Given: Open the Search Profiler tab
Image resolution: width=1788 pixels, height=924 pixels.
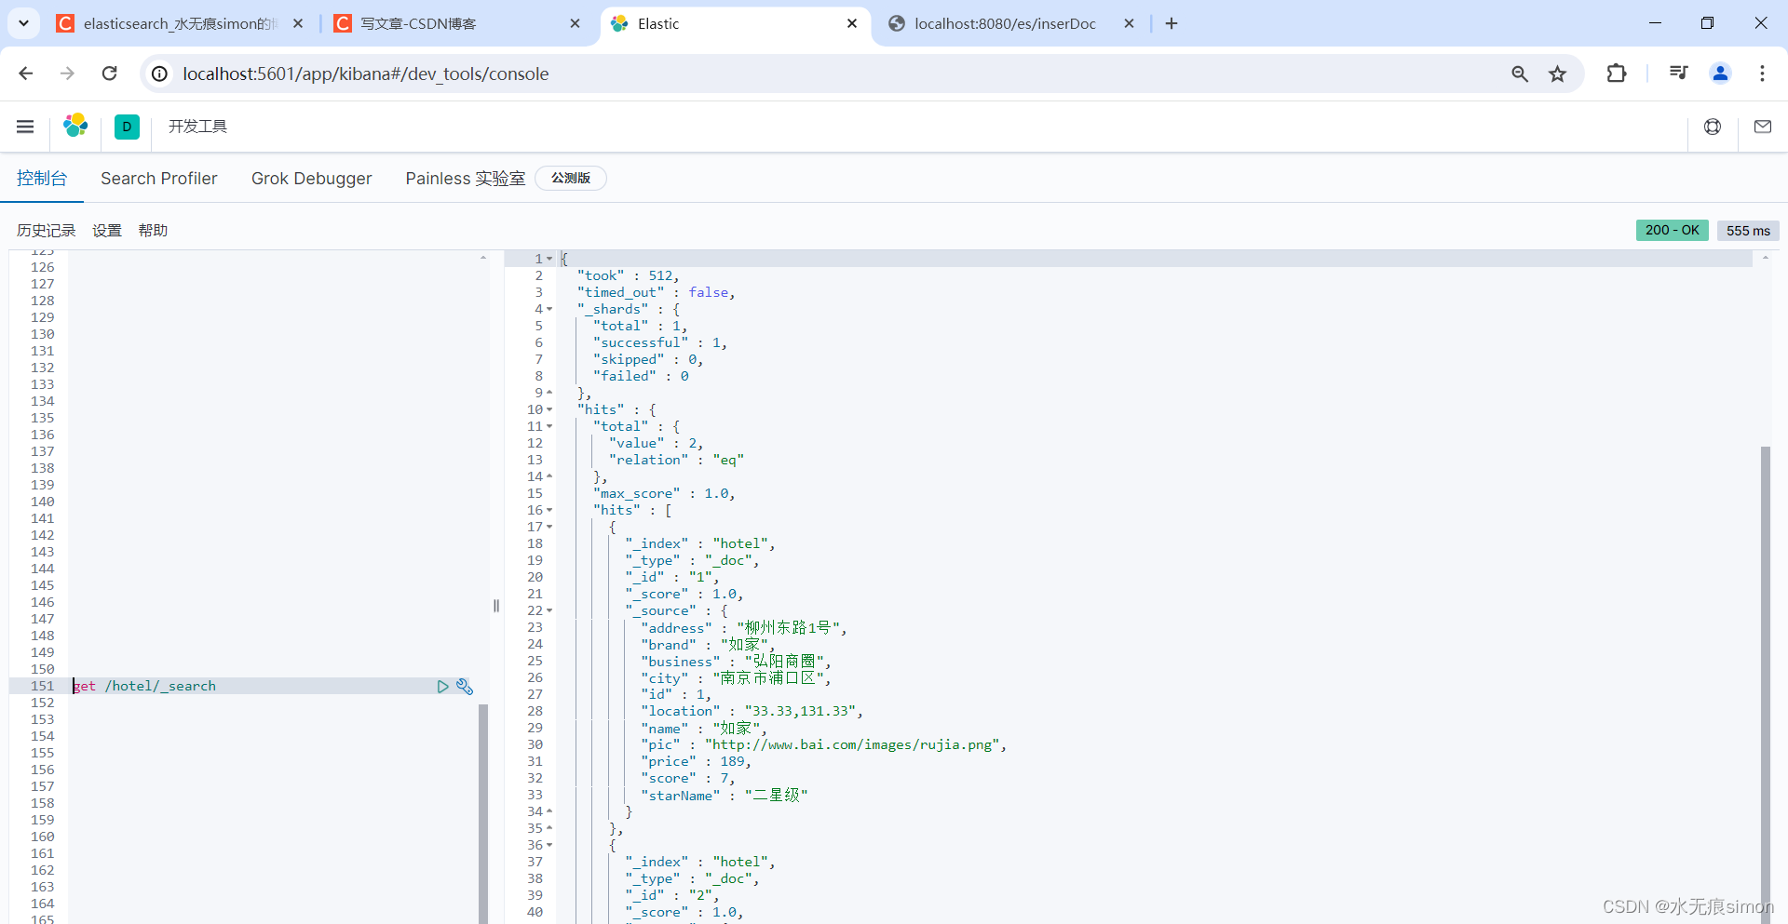Looking at the screenshot, I should coord(159,179).
